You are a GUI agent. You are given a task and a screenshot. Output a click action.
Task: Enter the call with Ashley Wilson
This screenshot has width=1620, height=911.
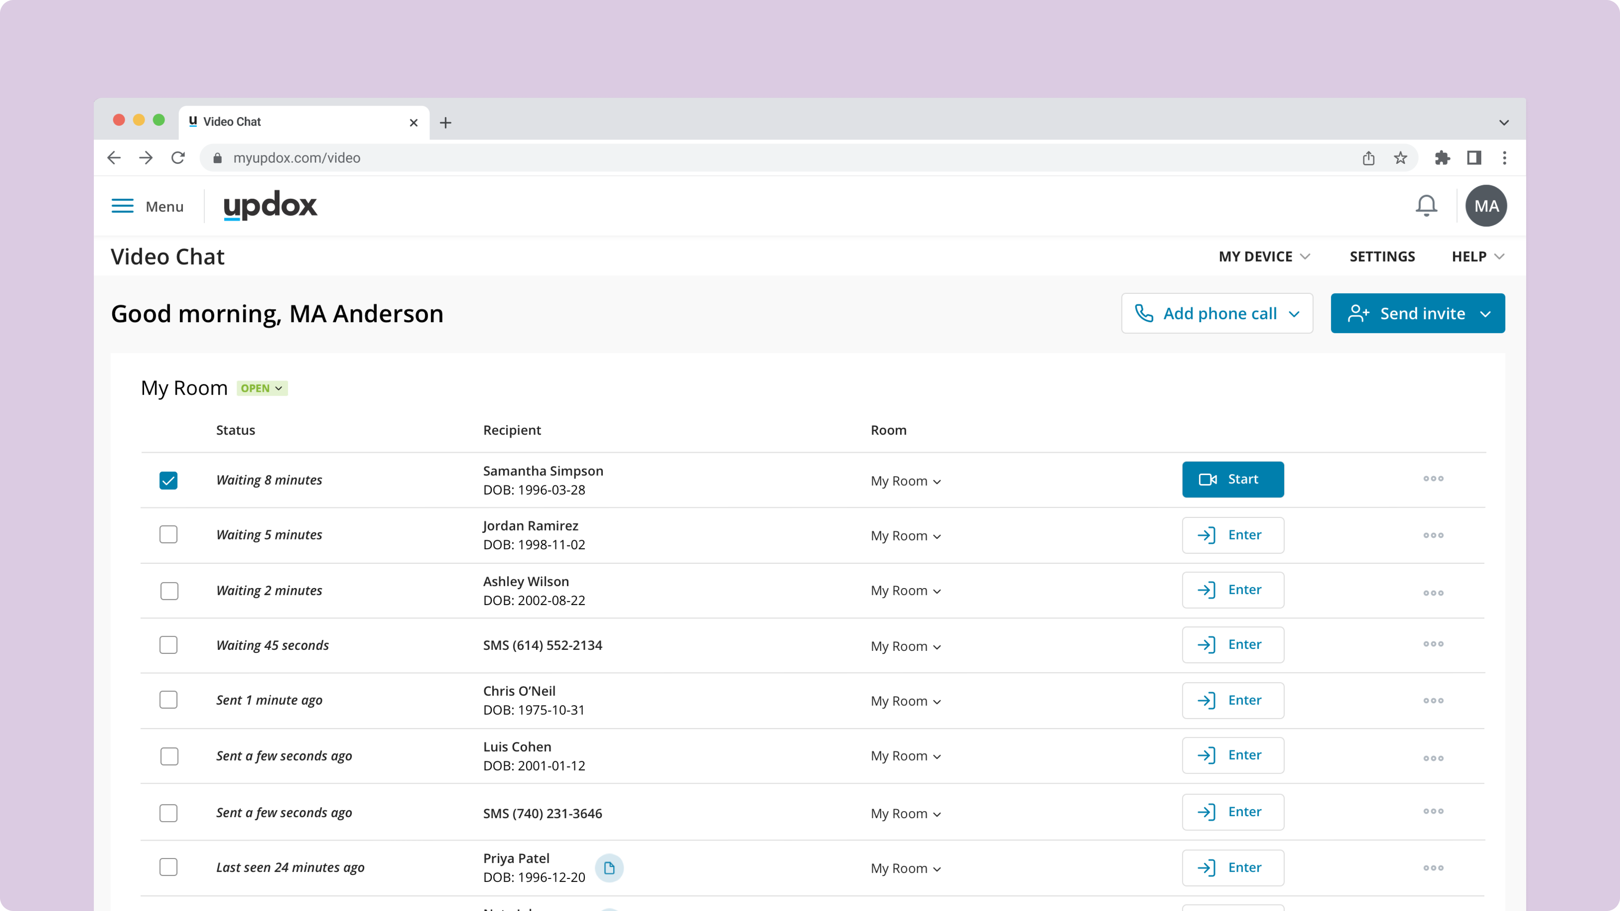[x=1233, y=590]
